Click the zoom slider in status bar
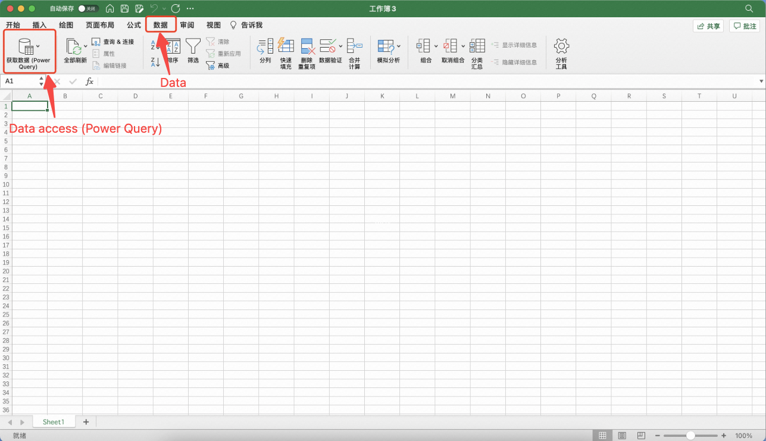This screenshot has width=766, height=441. pyautogui.click(x=690, y=436)
